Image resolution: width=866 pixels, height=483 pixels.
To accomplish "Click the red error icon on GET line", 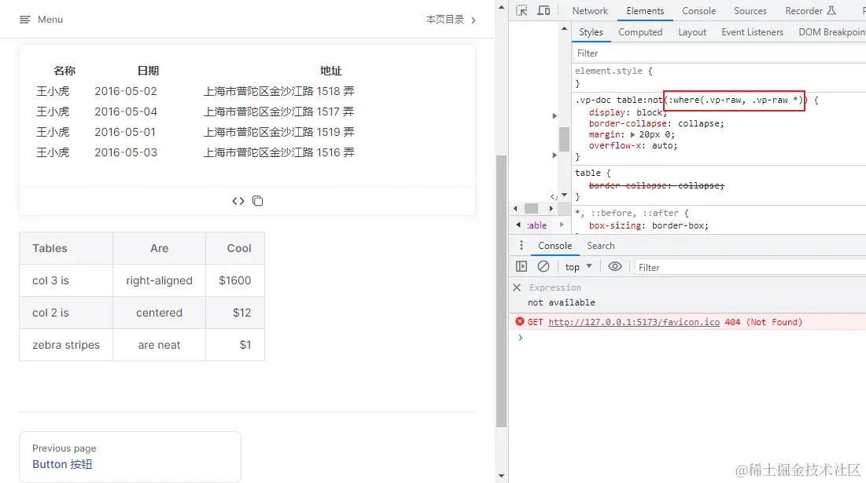I will [x=519, y=321].
